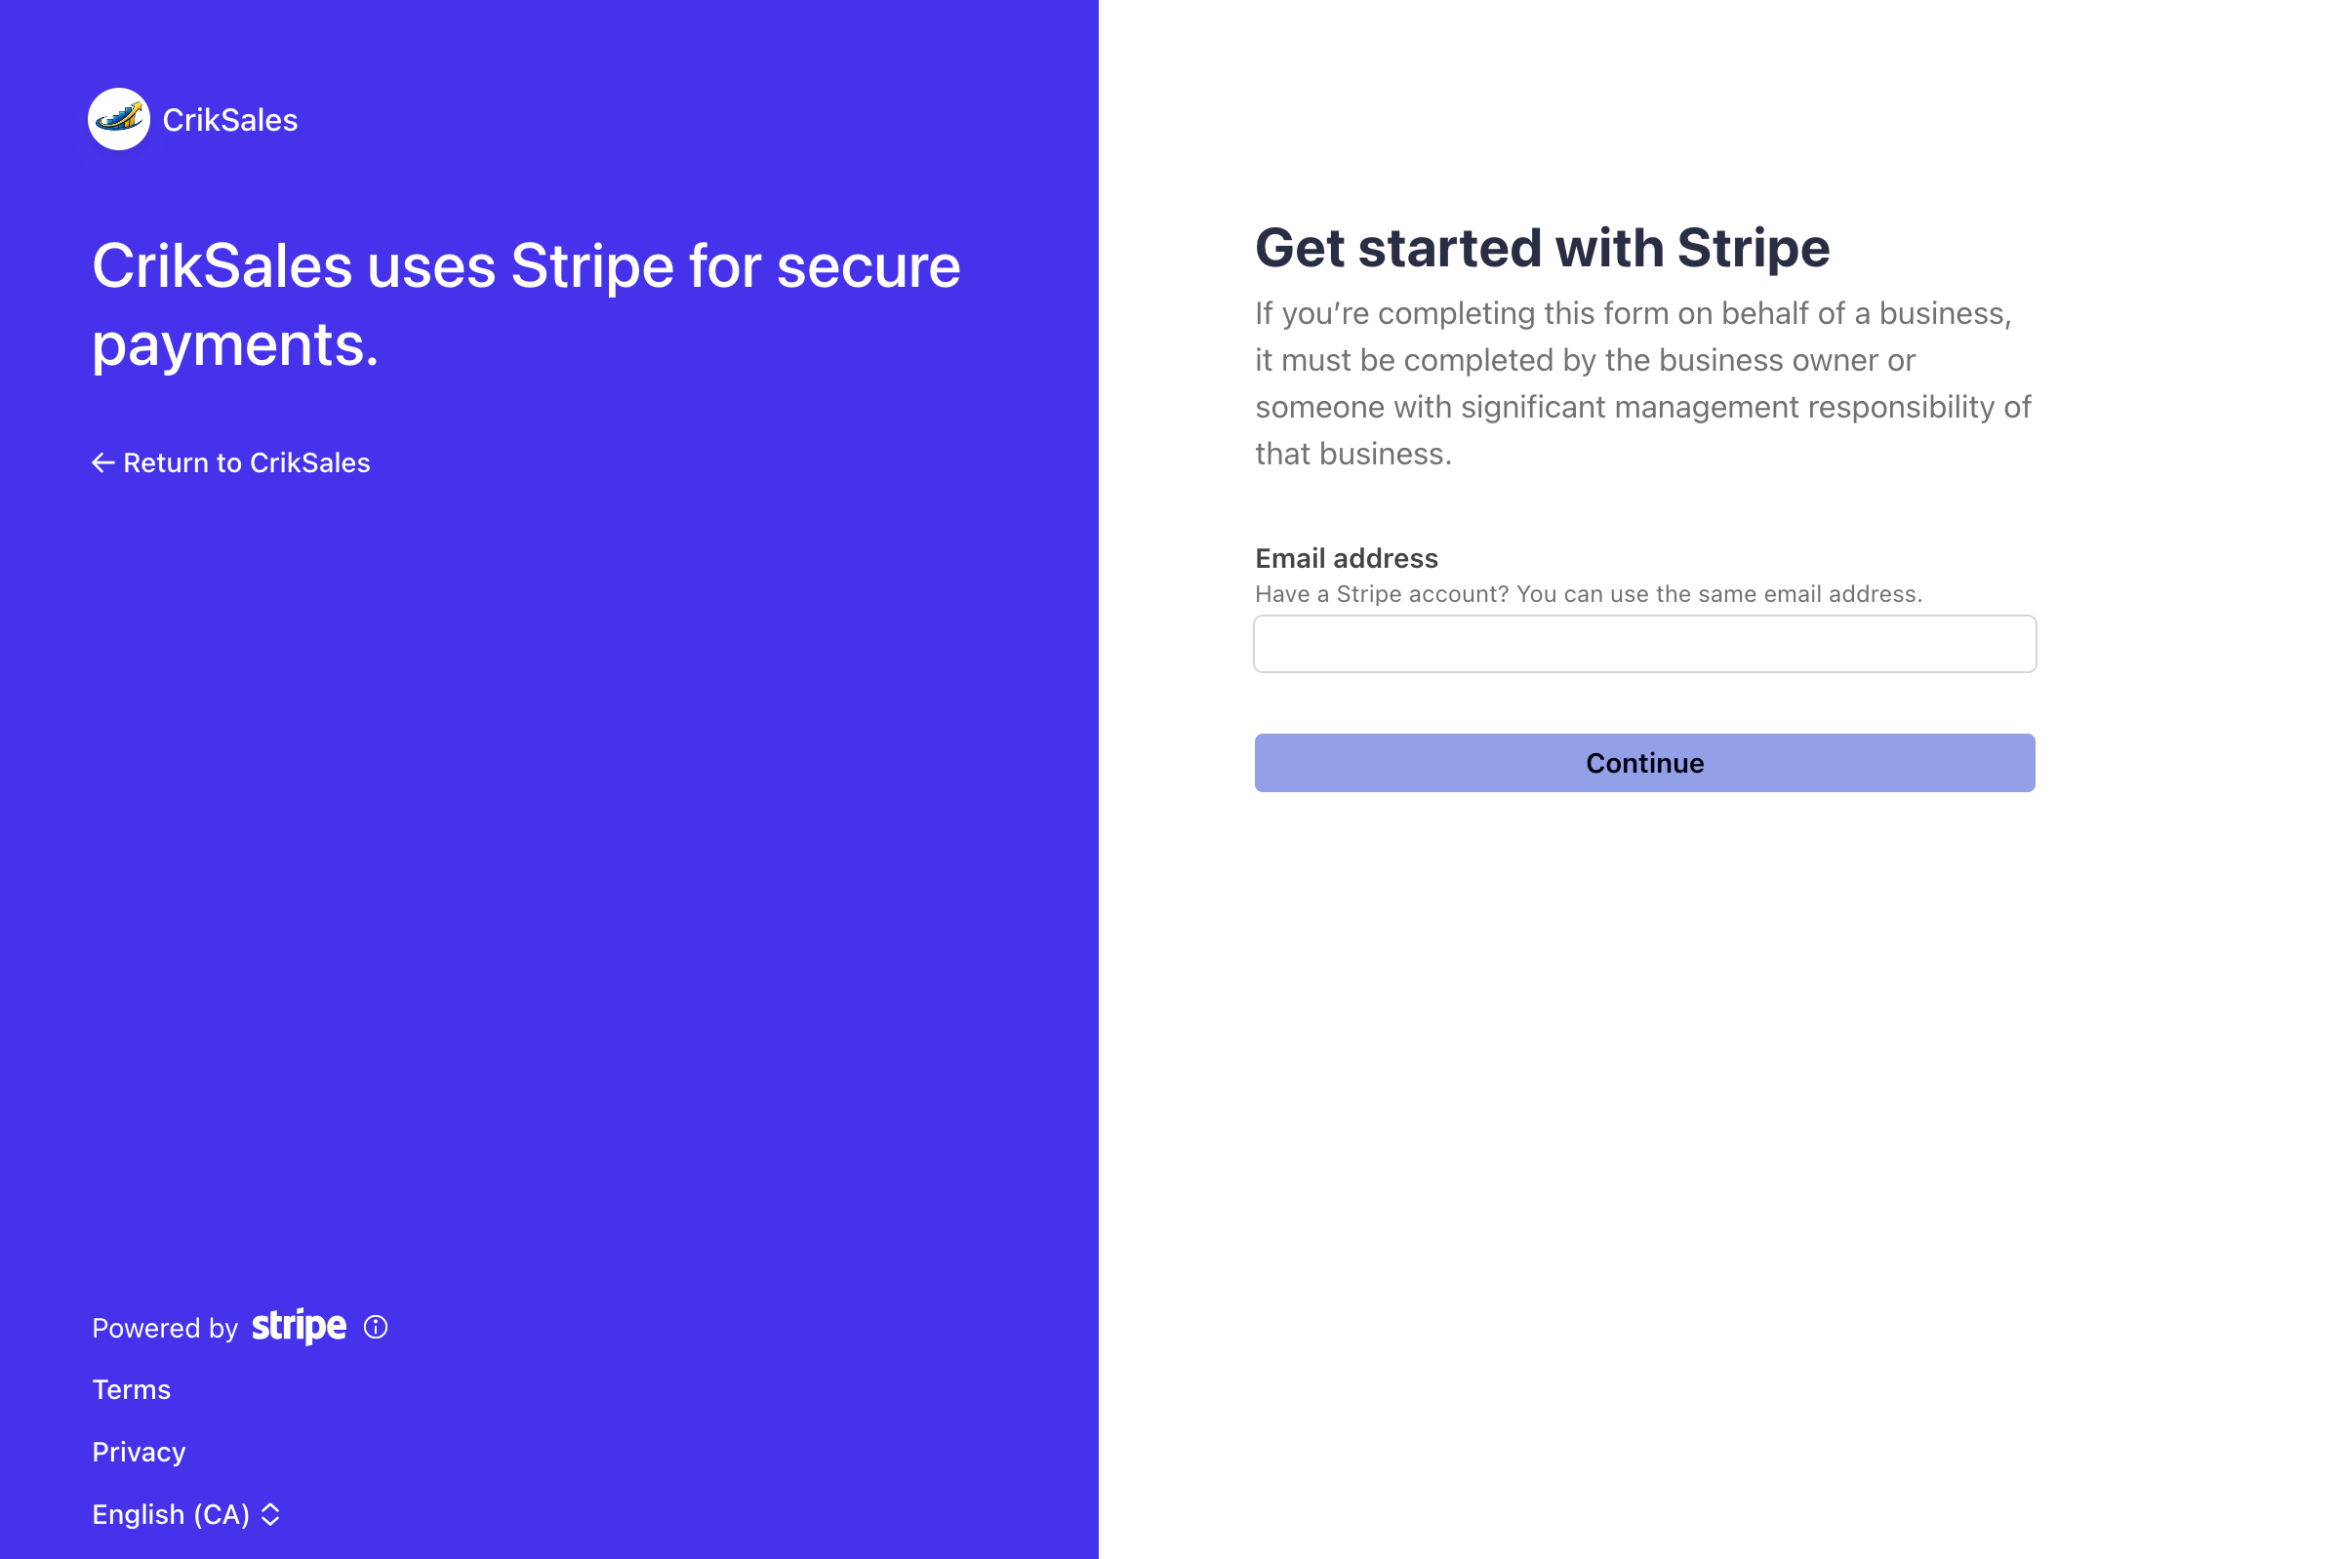Click the Powered by text
Image resolution: width=2340 pixels, height=1559 pixels.
(165, 1329)
